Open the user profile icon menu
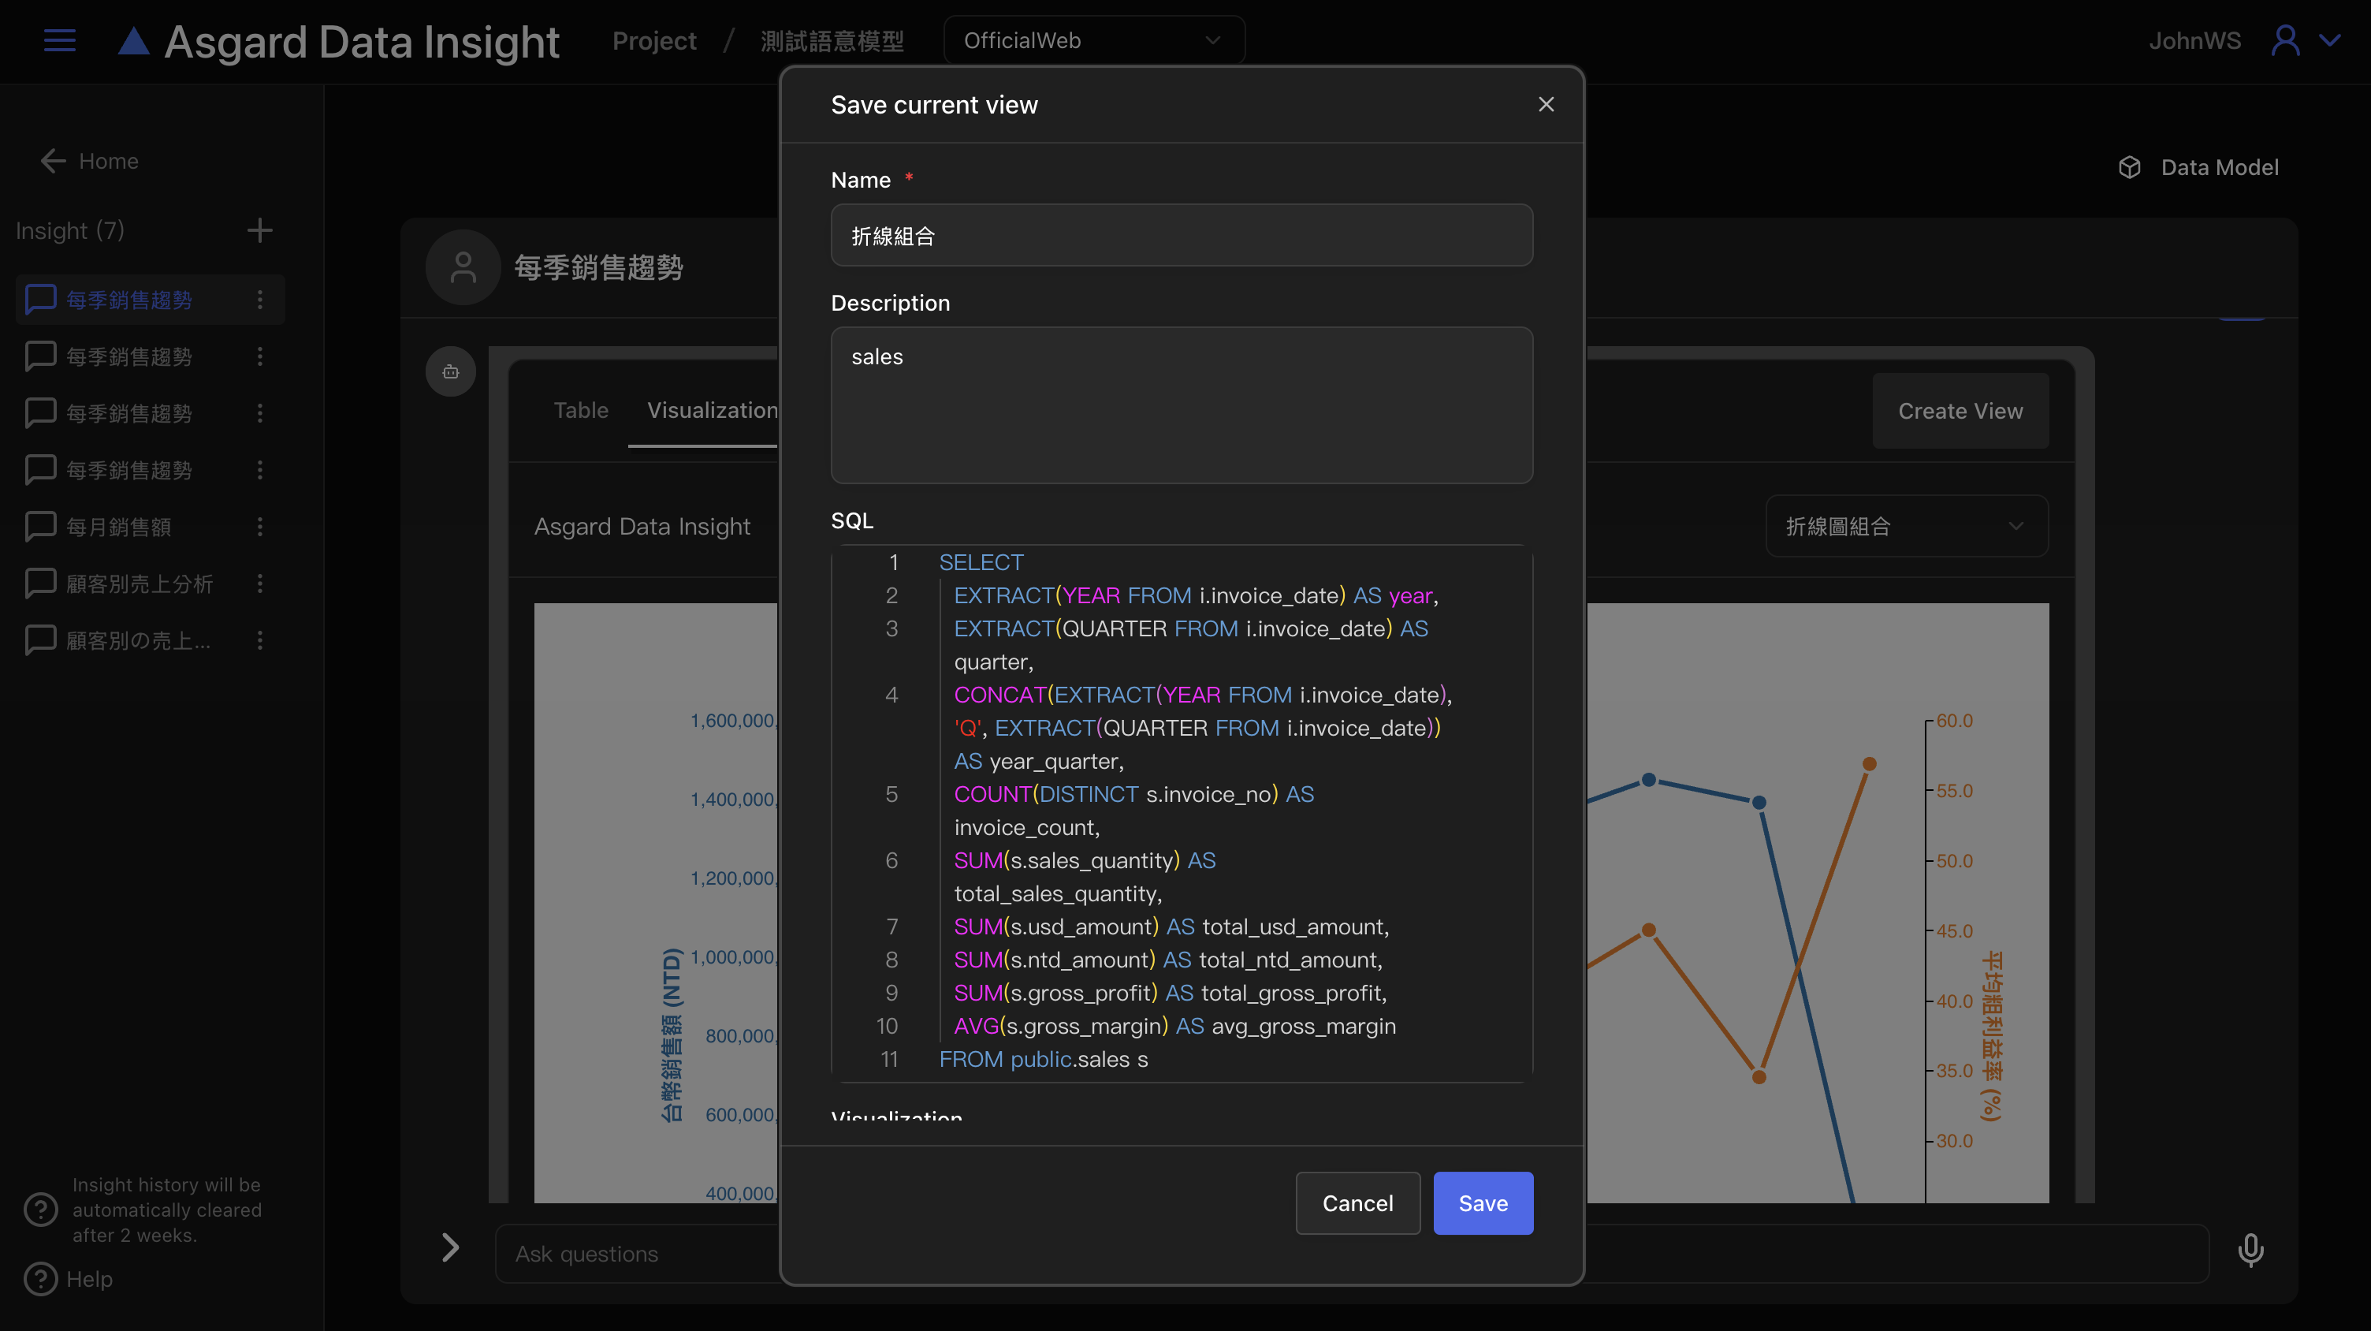 click(2285, 40)
